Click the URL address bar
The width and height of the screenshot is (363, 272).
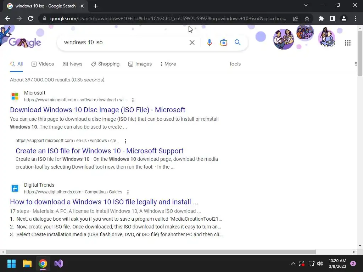tap(168, 18)
